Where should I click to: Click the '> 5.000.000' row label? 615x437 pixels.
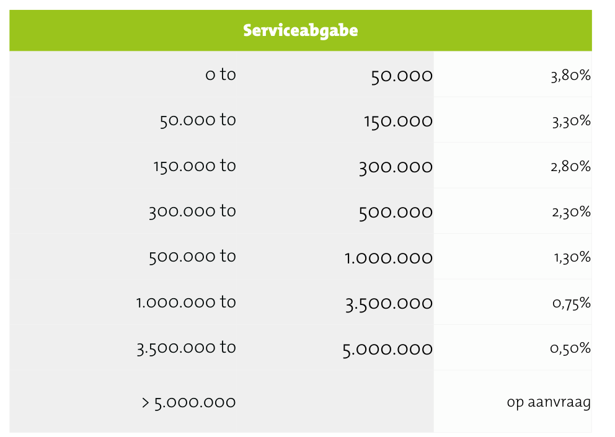(188, 402)
